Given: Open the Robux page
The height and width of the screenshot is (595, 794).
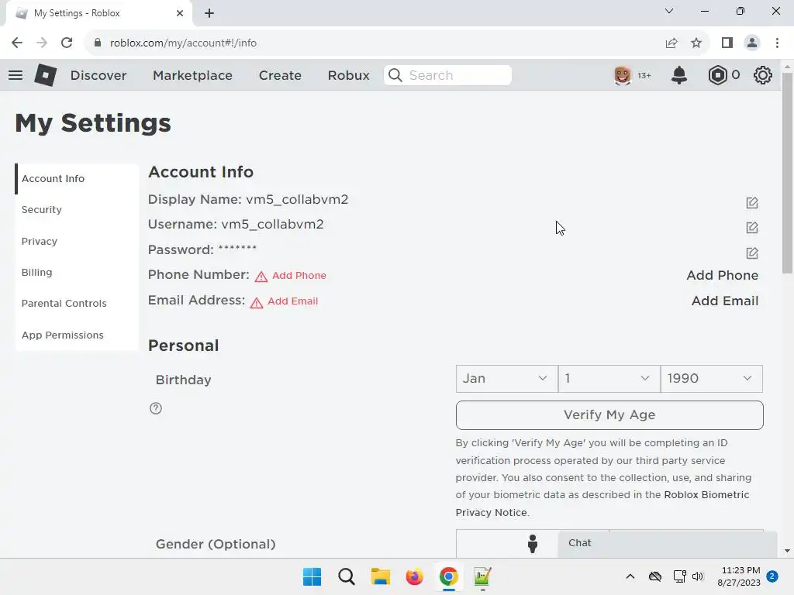Looking at the screenshot, I should point(348,75).
